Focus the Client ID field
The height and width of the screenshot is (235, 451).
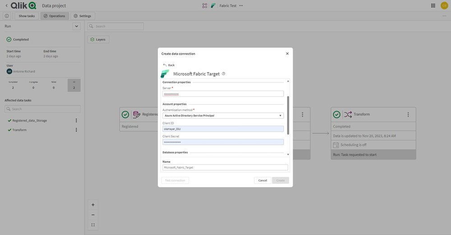click(223, 129)
